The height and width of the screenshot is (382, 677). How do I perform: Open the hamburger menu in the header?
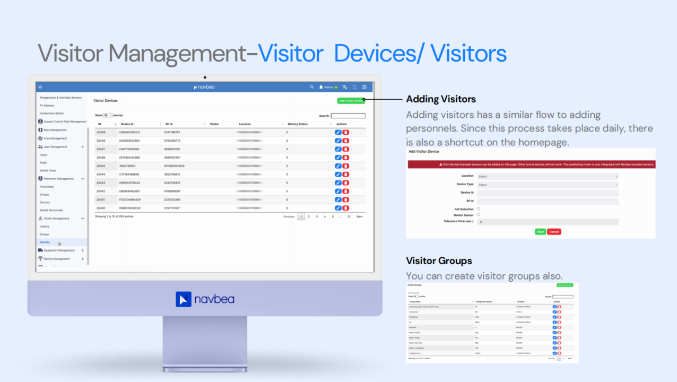pyautogui.click(x=40, y=87)
